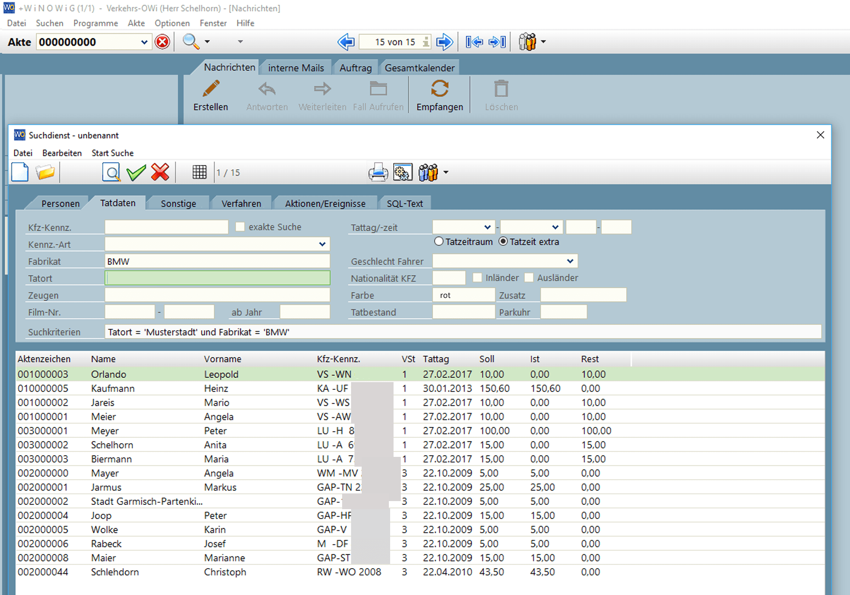Jump to last record arrow icon
Viewport: 850px width, 595px height.
(x=497, y=42)
